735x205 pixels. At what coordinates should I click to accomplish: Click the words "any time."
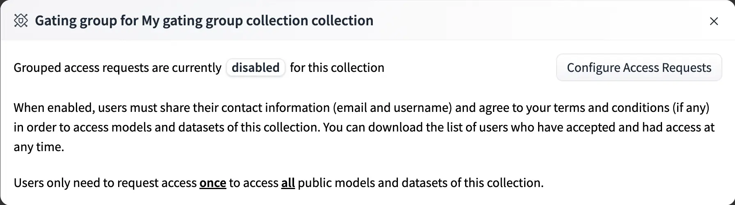tap(39, 147)
